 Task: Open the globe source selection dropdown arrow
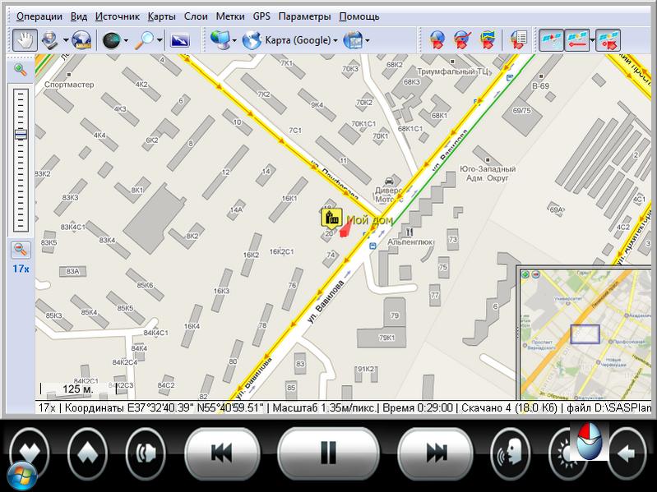point(126,40)
